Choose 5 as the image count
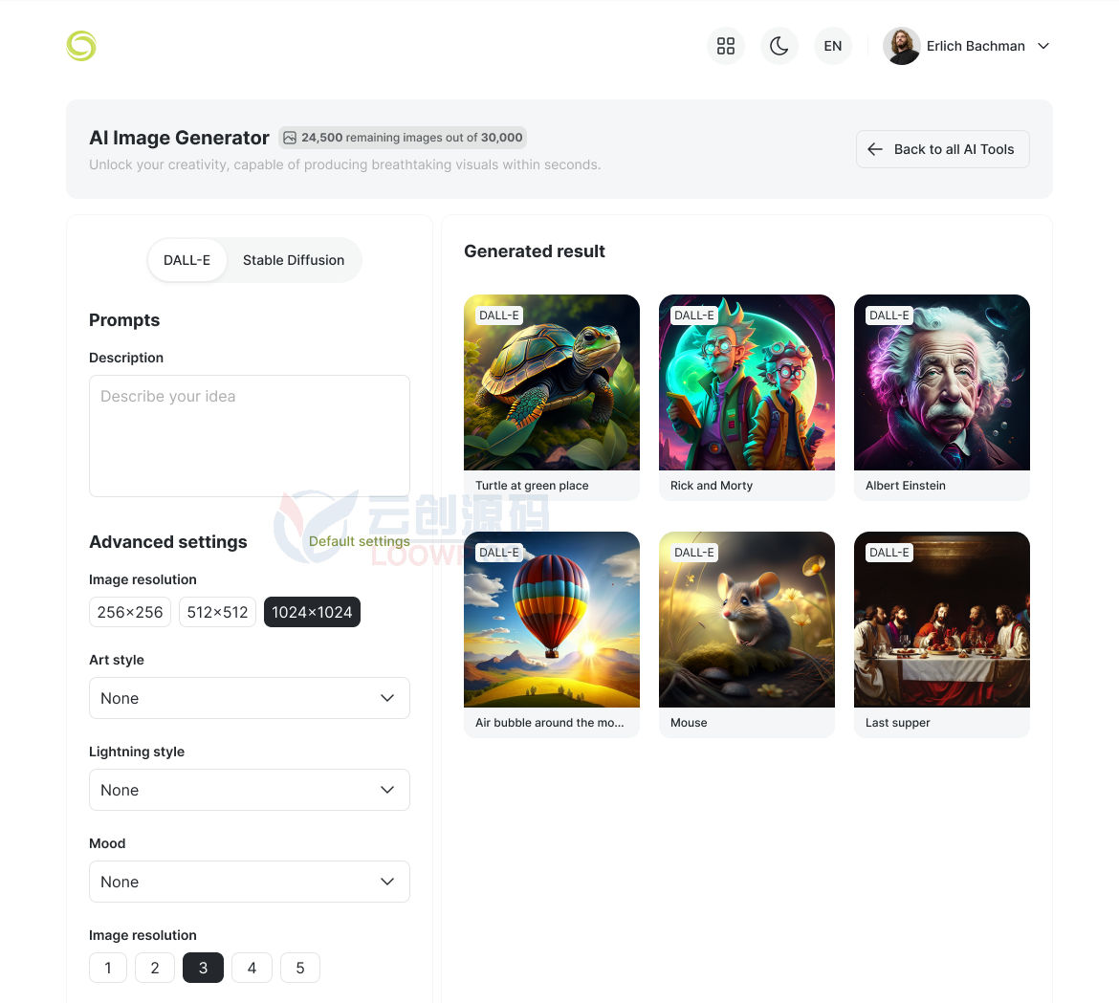 [300, 968]
